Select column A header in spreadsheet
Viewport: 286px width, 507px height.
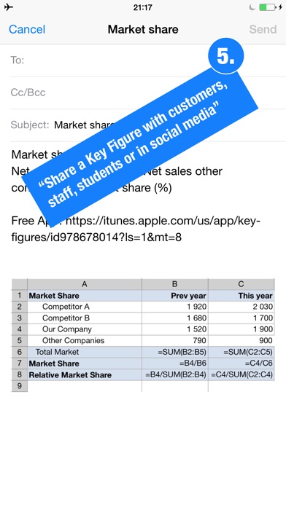[85, 284]
